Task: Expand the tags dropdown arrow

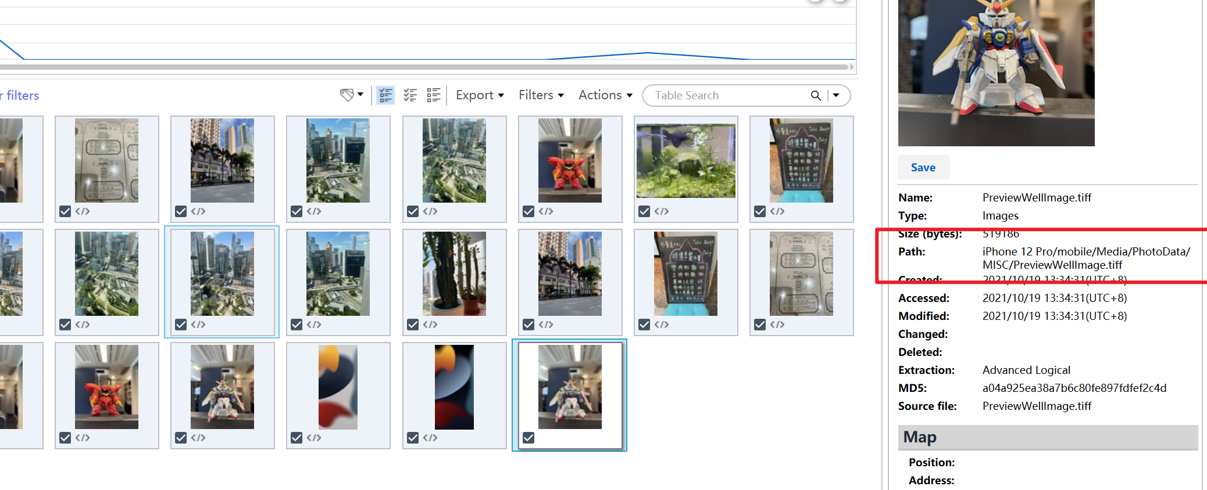Action: click(360, 95)
